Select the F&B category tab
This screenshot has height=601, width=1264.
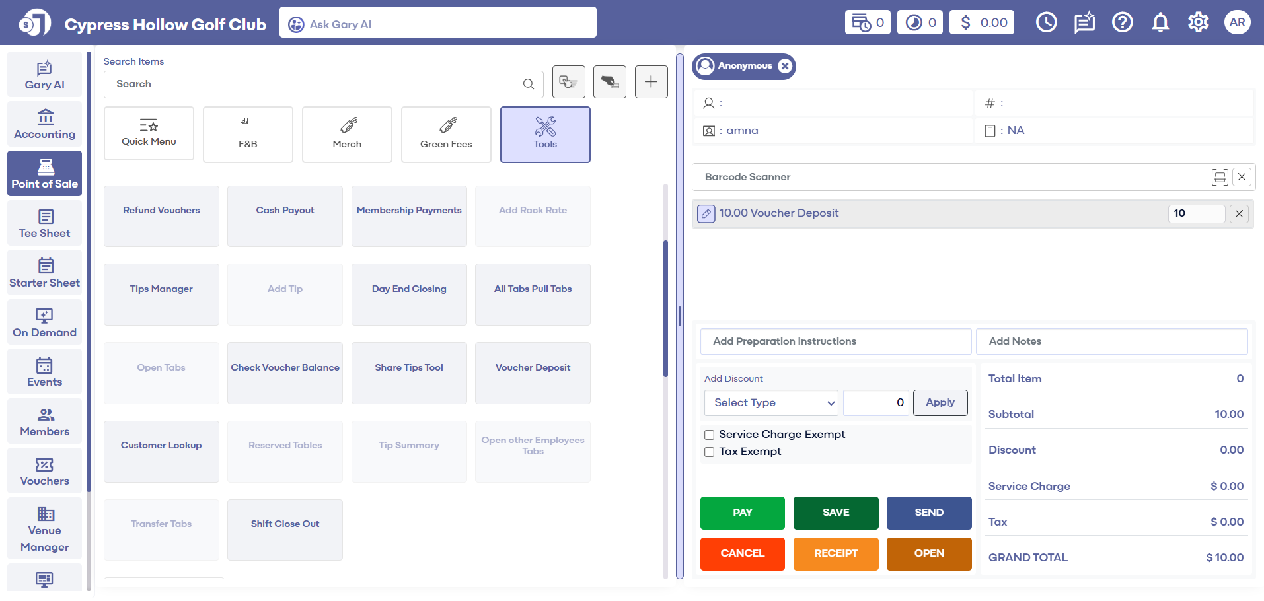pos(248,135)
